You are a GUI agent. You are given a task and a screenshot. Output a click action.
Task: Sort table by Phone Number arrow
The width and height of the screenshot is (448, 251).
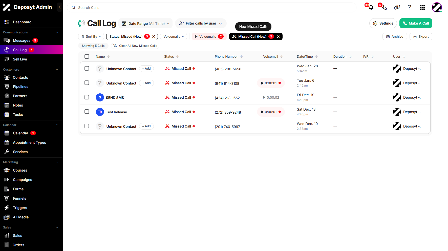coord(241,56)
